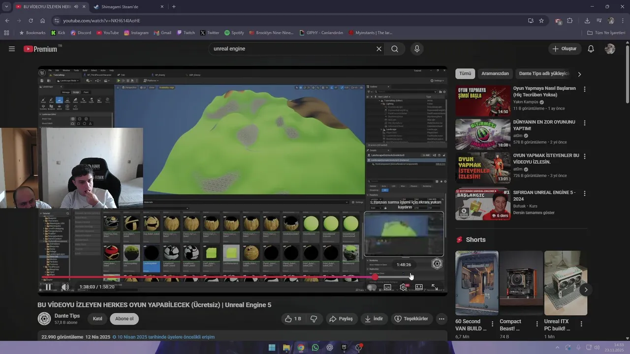Viewport: 630px width, 354px height.
Task: Open options menu for 'Oyun Yapmaya Nasıl Başlarsın'
Action: pyautogui.click(x=585, y=89)
